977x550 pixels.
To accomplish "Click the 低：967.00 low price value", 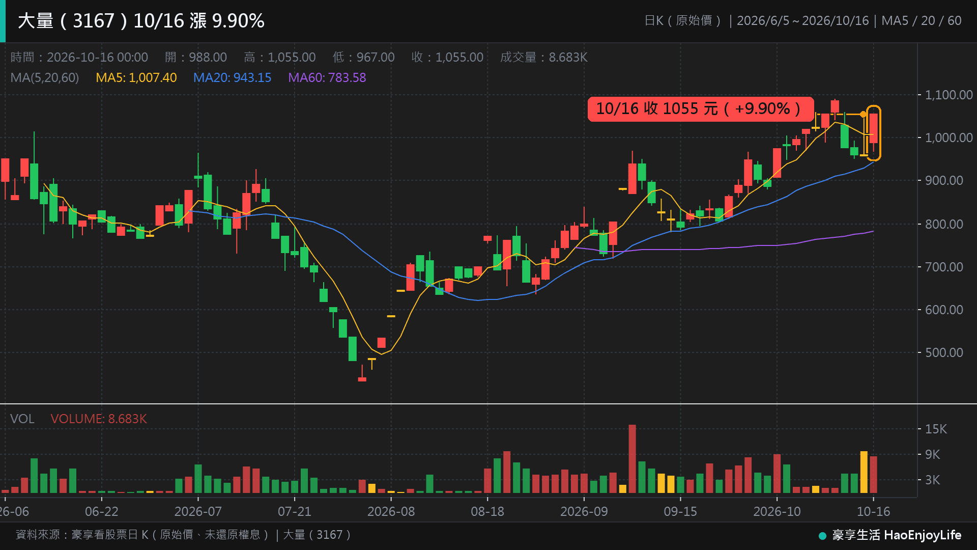I will pyautogui.click(x=364, y=57).
